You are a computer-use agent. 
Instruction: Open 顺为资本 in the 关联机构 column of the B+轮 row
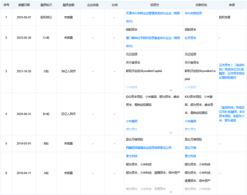[x=191, y=129]
